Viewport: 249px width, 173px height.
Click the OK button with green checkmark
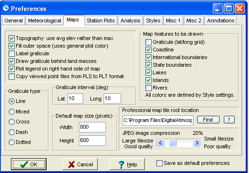tap(29, 164)
